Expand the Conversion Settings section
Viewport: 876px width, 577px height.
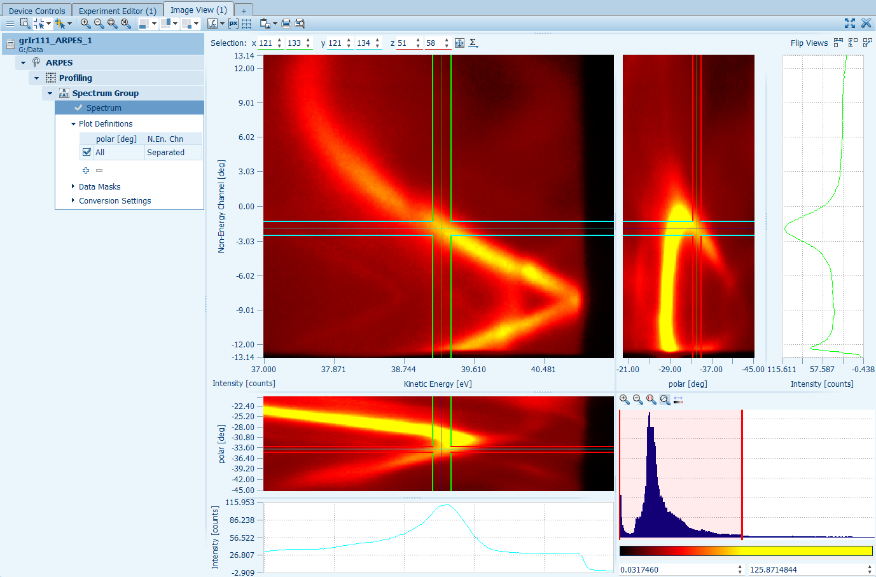pyautogui.click(x=73, y=200)
